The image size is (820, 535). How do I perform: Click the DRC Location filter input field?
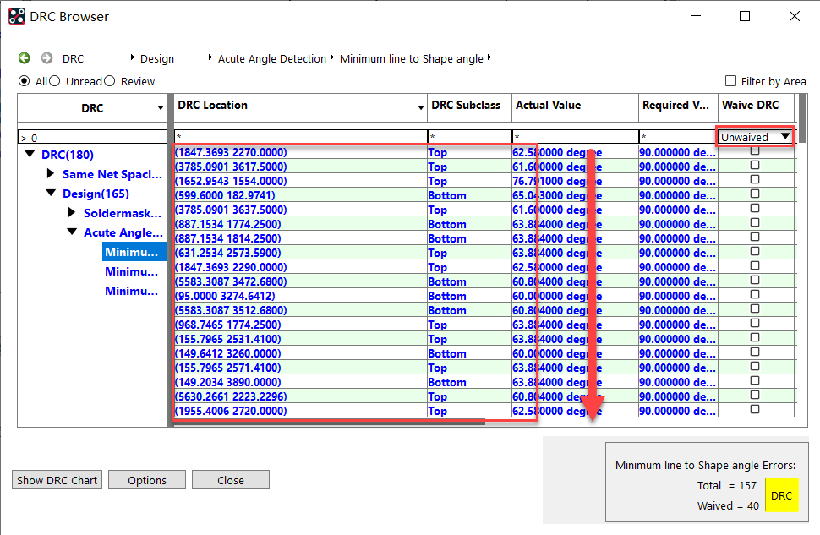pyautogui.click(x=300, y=137)
